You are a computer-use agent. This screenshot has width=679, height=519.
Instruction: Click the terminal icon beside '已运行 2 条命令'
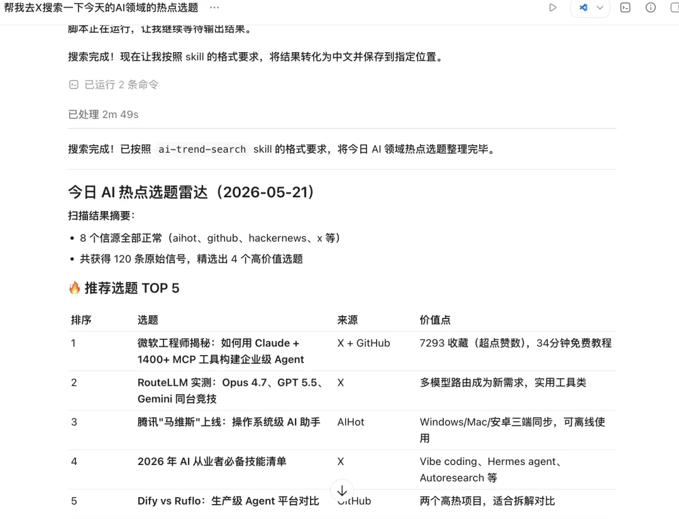pos(74,84)
